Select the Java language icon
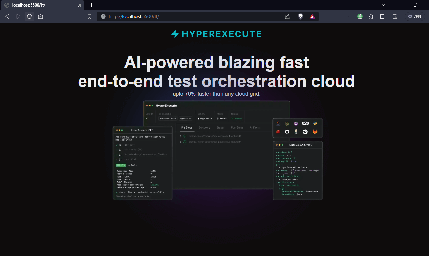The height and width of the screenshot is (256, 429). tap(278, 123)
